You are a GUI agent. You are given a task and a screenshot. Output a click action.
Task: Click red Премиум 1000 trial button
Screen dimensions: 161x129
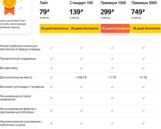tap(115, 28)
